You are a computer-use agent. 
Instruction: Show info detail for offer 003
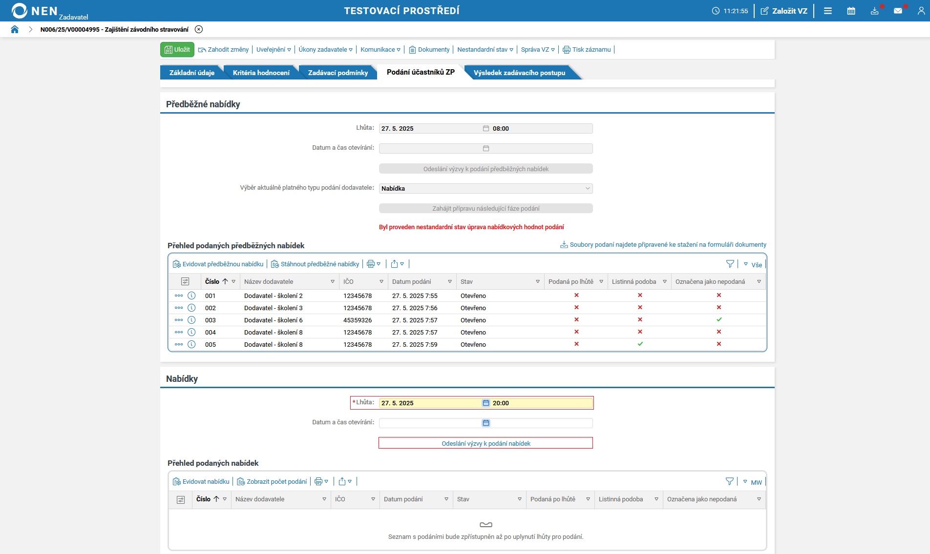pos(191,320)
